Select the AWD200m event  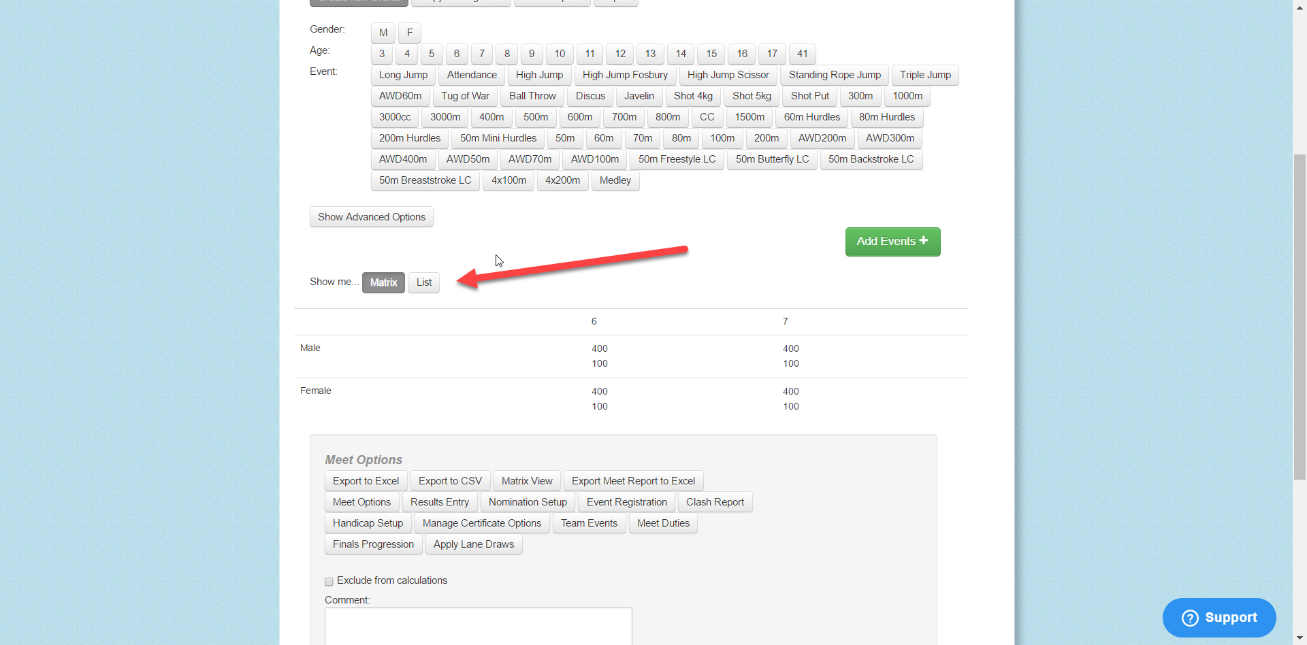[x=822, y=138]
